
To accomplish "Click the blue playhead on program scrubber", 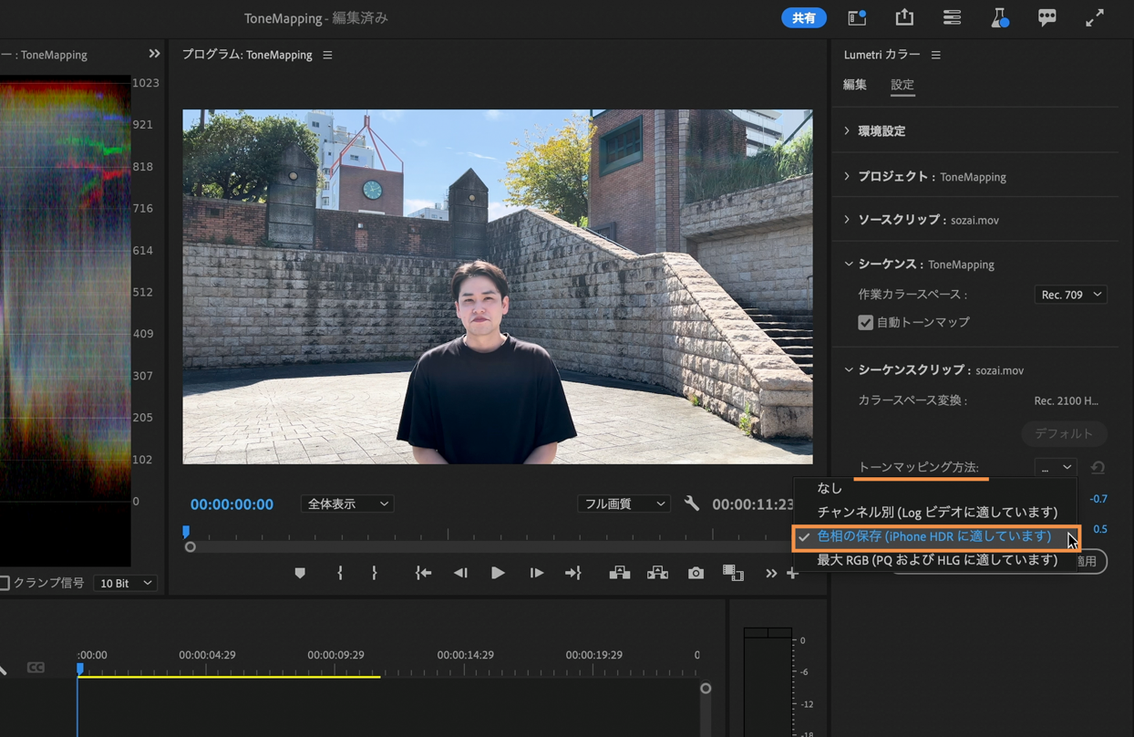I will tap(186, 531).
